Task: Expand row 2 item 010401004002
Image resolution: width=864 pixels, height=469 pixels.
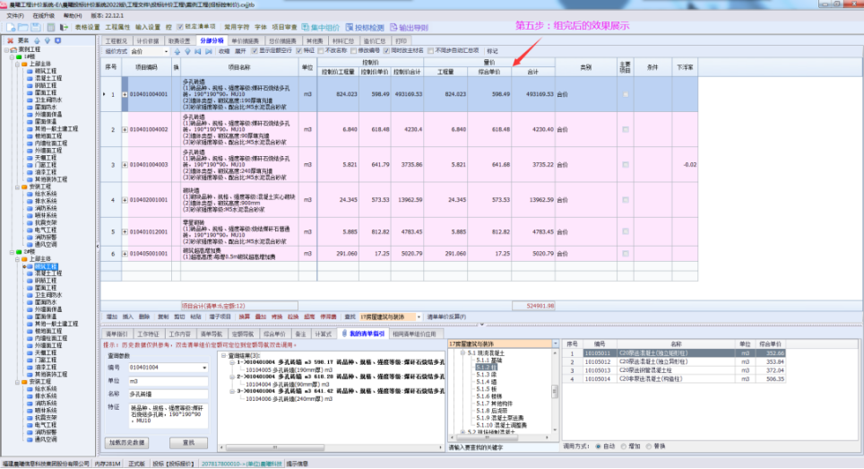Action: coord(125,130)
